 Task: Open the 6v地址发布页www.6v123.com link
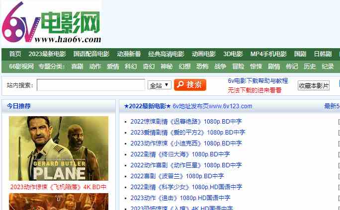tap(212, 106)
